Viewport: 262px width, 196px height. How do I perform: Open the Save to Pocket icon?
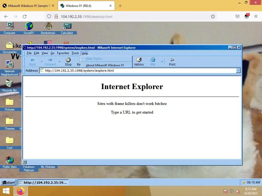pyautogui.click(x=237, y=17)
